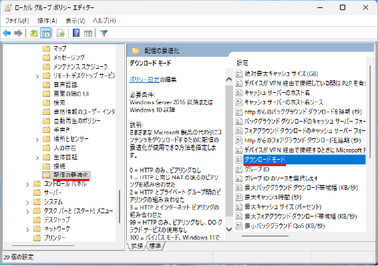Click the settings list horizontal scrollbar
Screen dimensions: 378x266
click(265, 236)
